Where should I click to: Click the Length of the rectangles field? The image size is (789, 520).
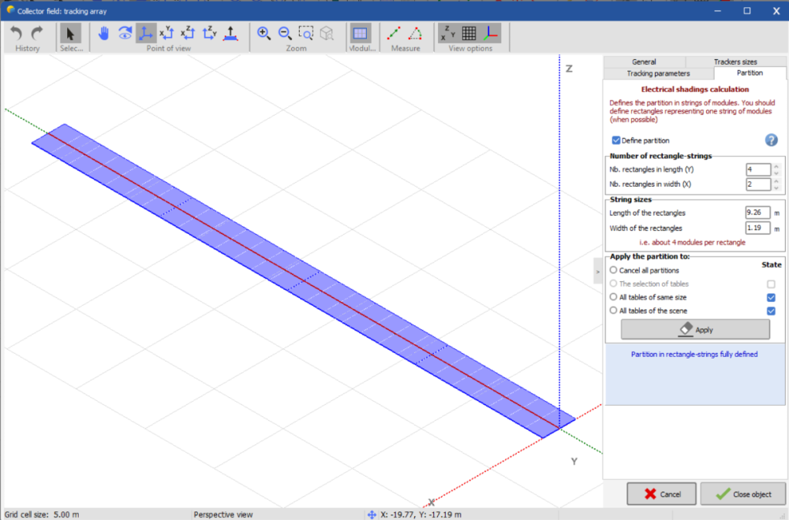pos(757,213)
